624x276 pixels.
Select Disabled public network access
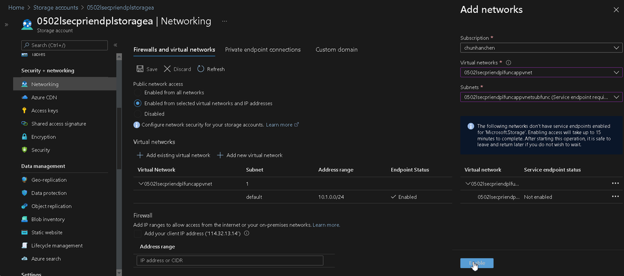(x=137, y=114)
